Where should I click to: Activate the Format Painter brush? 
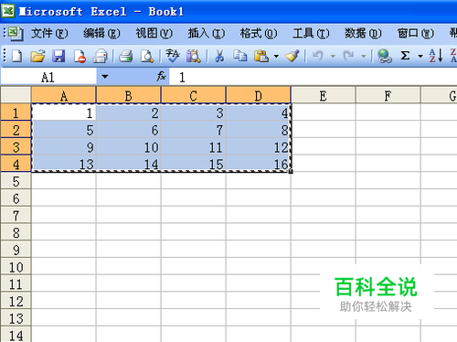click(292, 56)
